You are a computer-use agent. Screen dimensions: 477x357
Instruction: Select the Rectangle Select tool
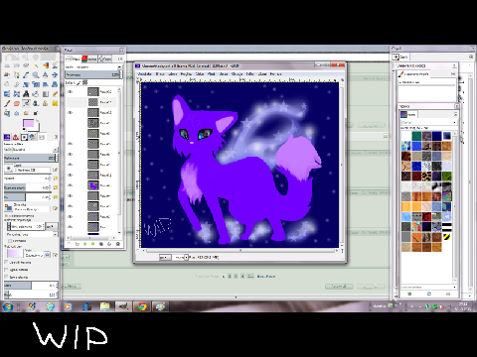pos(7,65)
